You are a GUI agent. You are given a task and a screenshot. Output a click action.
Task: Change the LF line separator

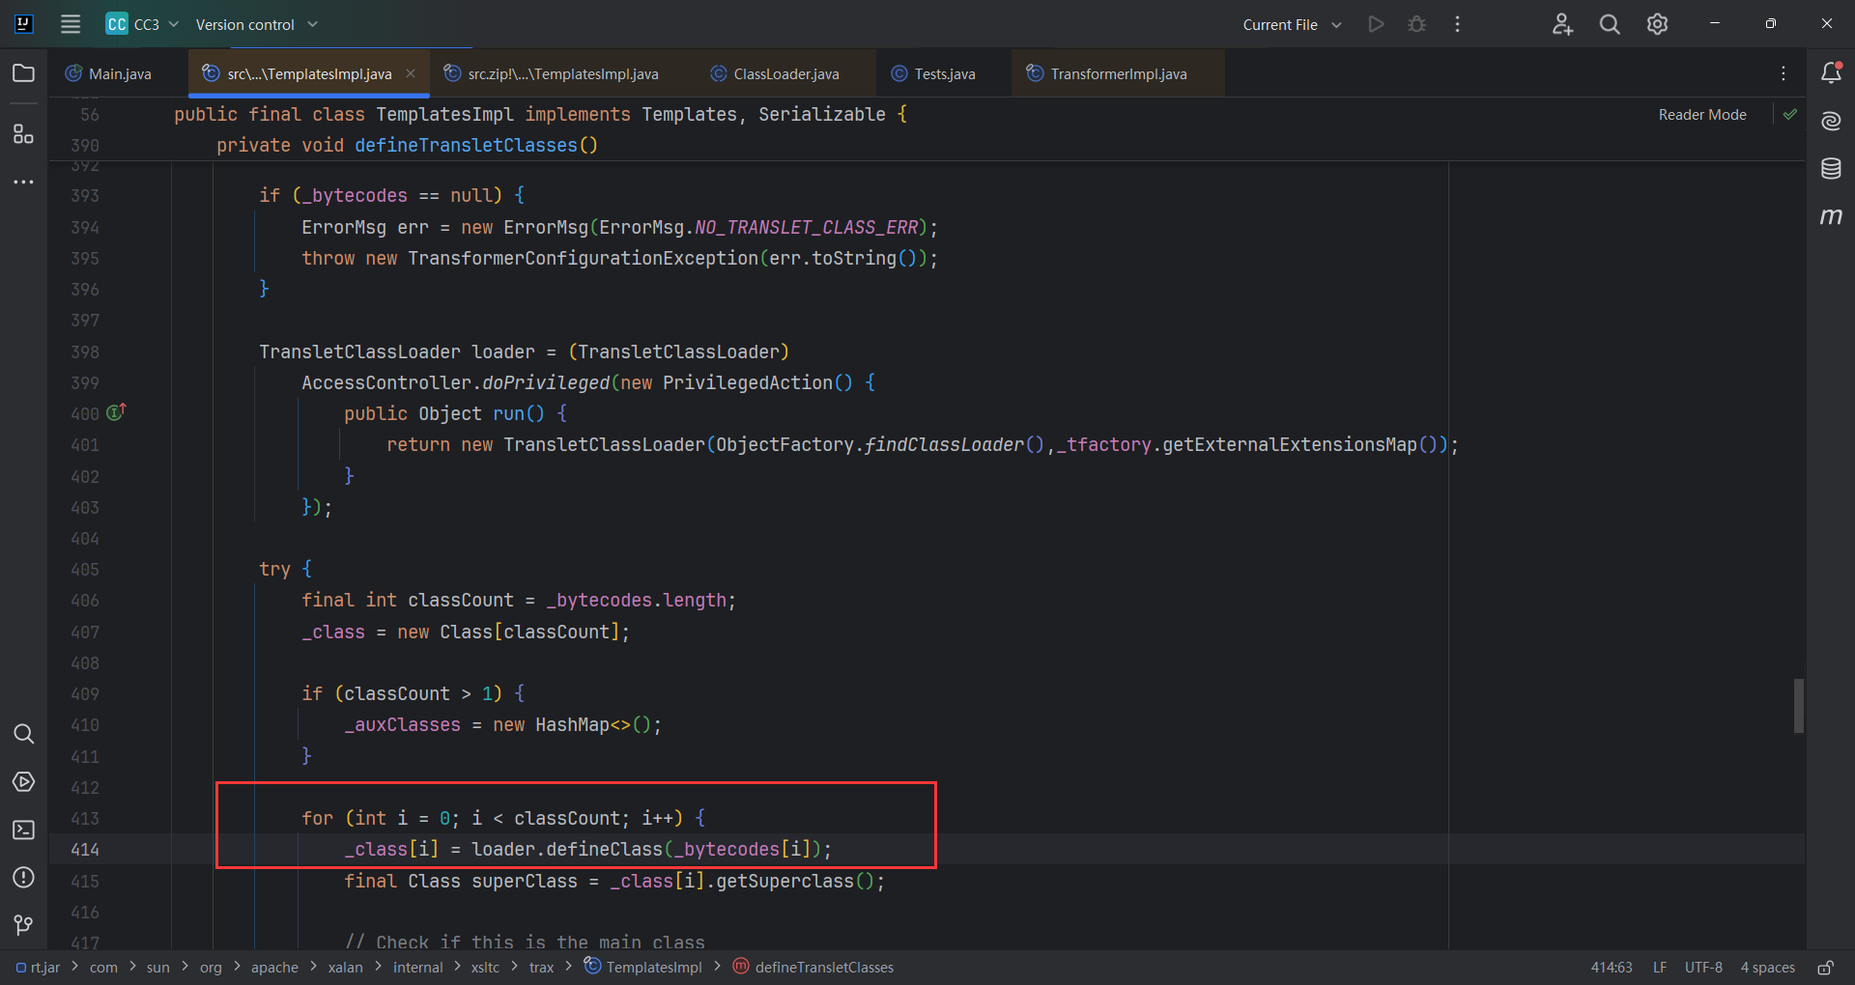[x=1660, y=967]
